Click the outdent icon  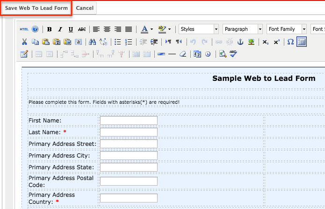pos(143,42)
